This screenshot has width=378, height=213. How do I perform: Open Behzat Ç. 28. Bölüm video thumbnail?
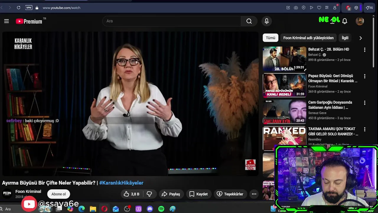point(284,59)
